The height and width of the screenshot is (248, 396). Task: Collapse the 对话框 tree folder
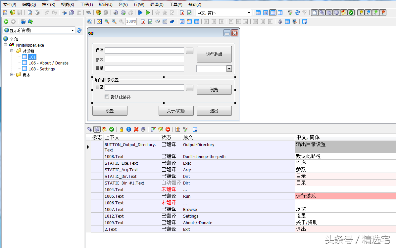pyautogui.click(x=12, y=51)
